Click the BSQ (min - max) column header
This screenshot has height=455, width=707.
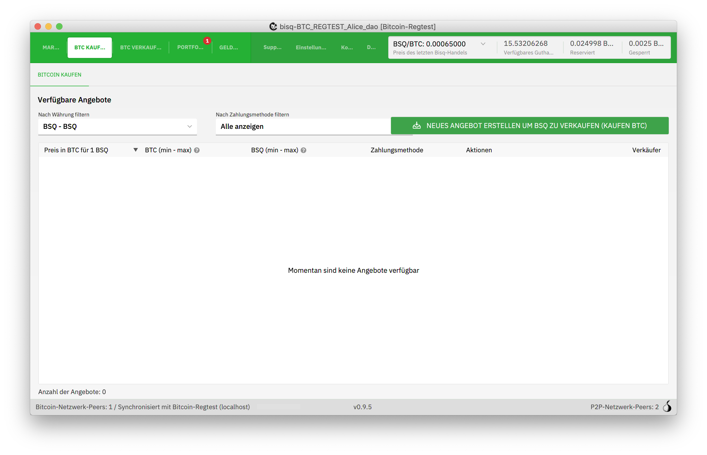click(x=274, y=150)
